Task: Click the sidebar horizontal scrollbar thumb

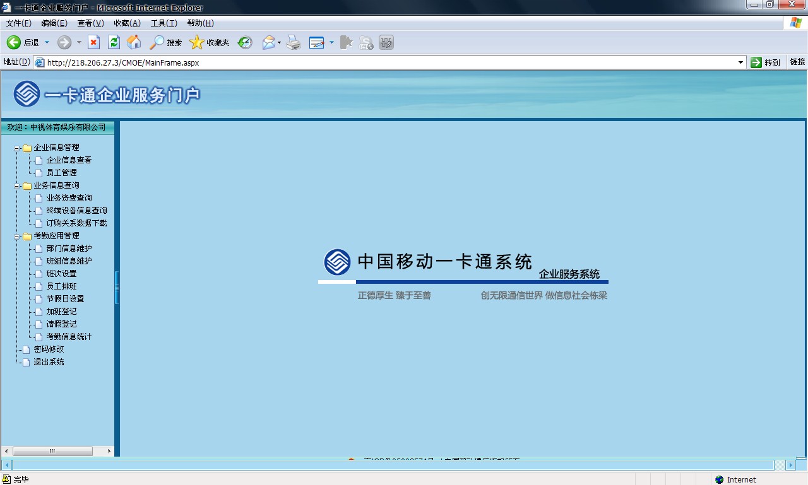Action: coord(52,452)
